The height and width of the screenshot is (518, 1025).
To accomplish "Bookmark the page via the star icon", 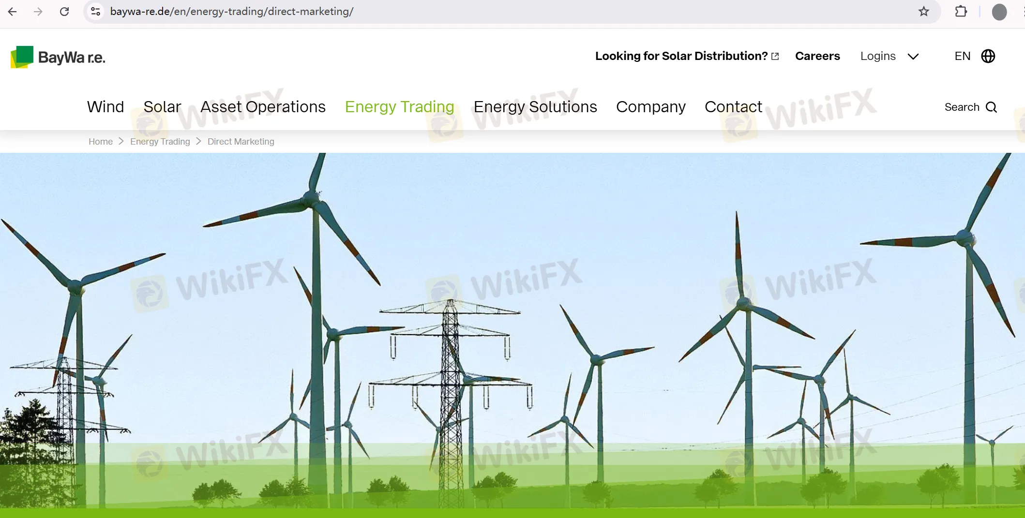I will (924, 12).
